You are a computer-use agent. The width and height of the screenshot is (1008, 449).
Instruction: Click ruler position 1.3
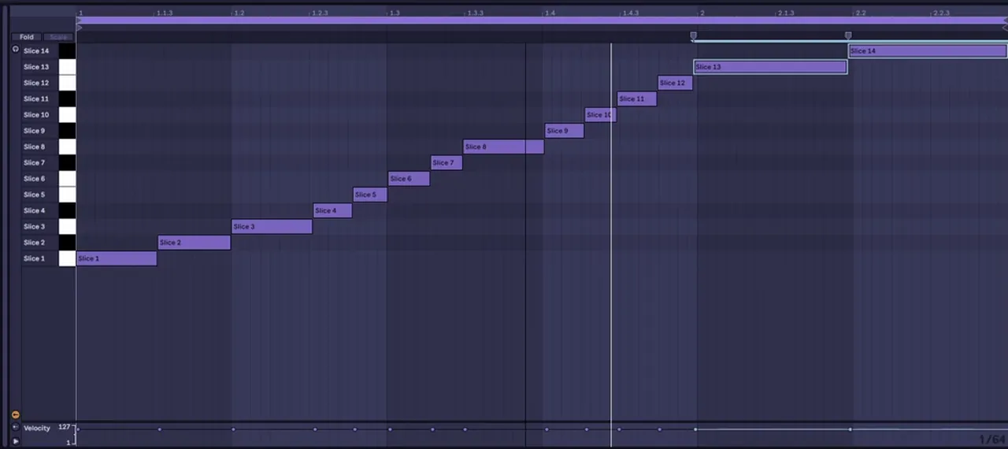click(x=394, y=13)
